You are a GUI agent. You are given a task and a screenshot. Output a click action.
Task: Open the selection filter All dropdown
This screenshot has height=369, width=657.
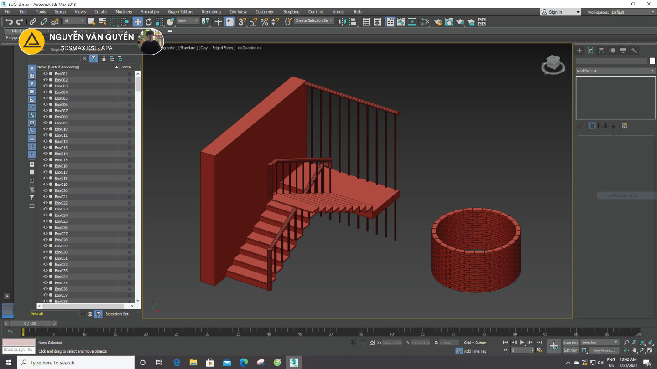tap(74, 21)
